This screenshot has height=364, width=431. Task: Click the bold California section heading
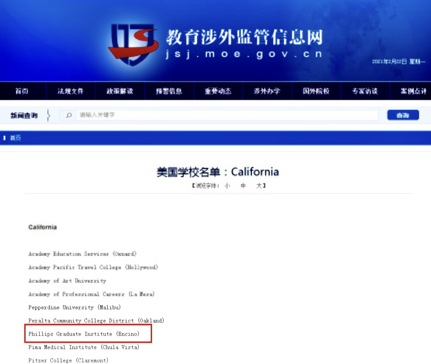click(42, 227)
